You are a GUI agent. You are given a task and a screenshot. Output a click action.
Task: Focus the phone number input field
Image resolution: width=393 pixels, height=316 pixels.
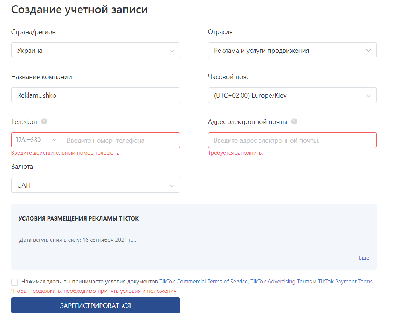(x=120, y=140)
